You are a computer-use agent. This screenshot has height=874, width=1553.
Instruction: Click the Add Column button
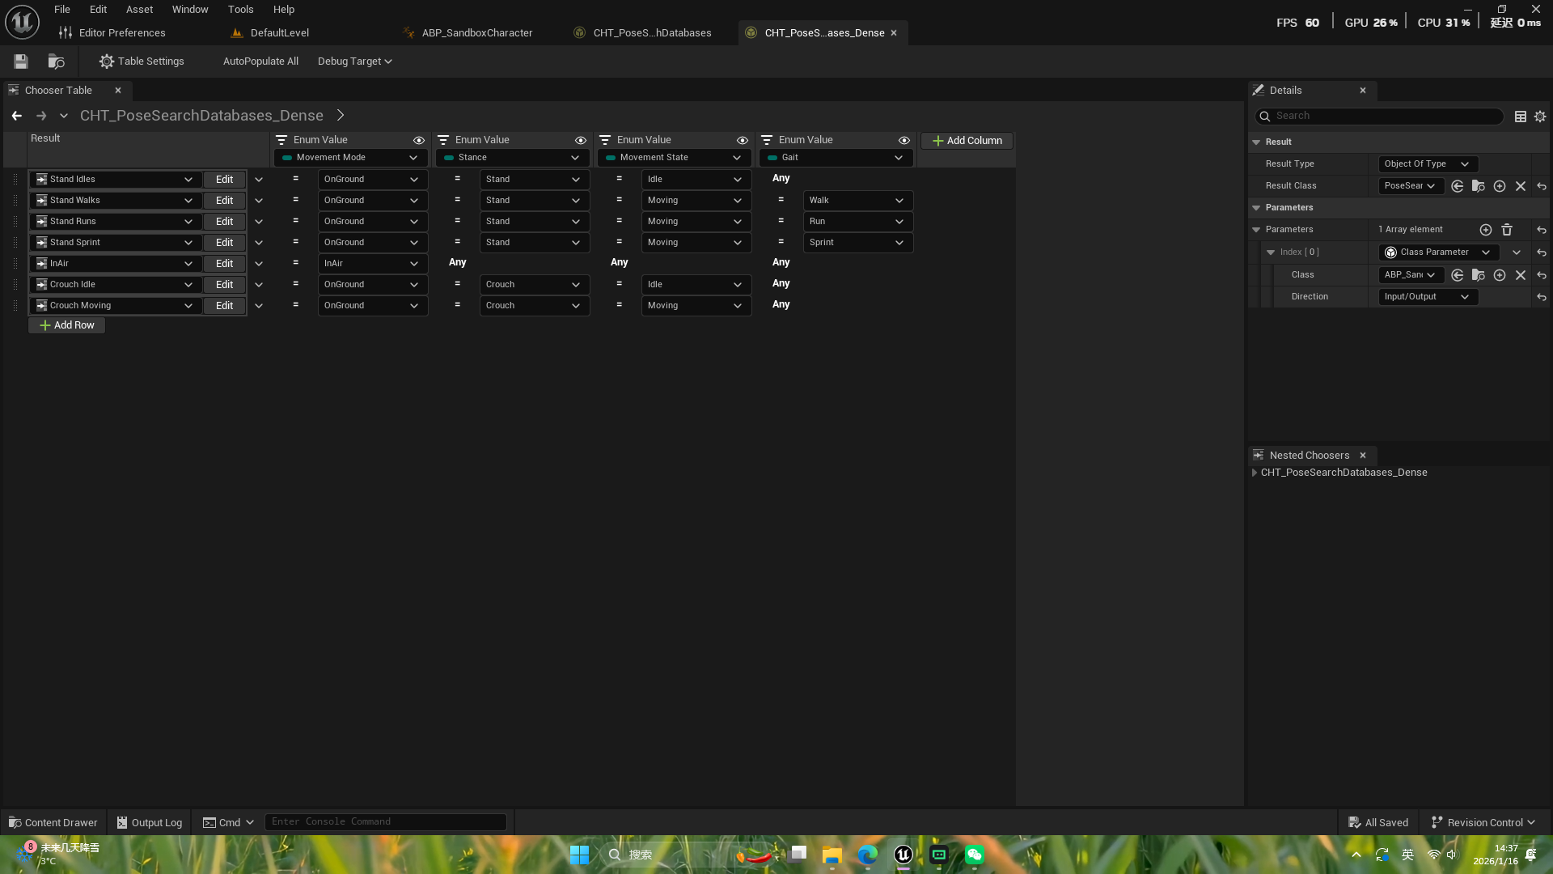pos(967,141)
